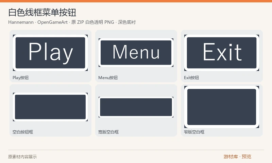Click the '空白按钮框' caption
The height and width of the screenshot is (163, 272).
[x=23, y=132]
